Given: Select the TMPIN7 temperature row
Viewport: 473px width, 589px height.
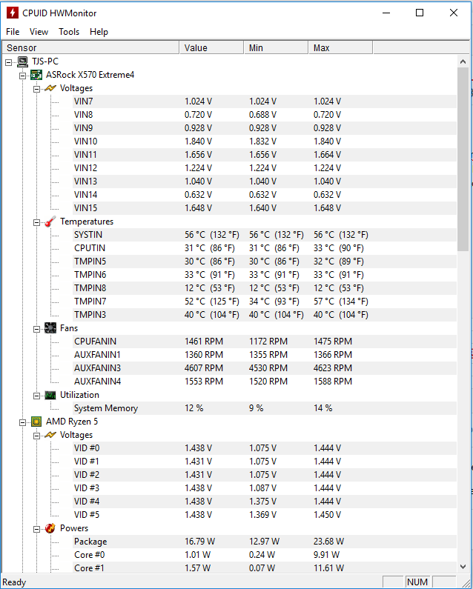Looking at the screenshot, I should tap(265, 302).
